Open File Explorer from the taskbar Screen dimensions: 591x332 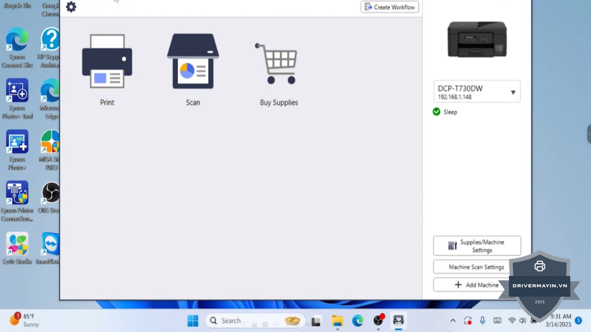(337, 320)
